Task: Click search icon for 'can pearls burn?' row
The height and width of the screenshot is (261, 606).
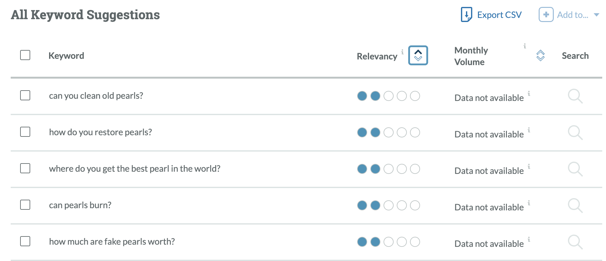Action: pyautogui.click(x=575, y=205)
